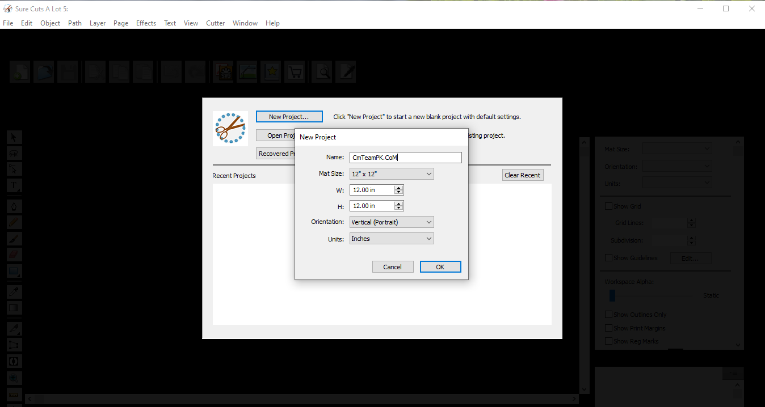Open Orientation dropdown in New Project dialog
The image size is (765, 407).
click(x=392, y=222)
